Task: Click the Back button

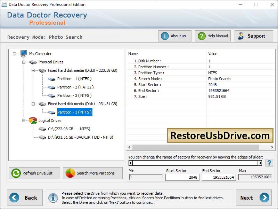Action: tap(25, 198)
